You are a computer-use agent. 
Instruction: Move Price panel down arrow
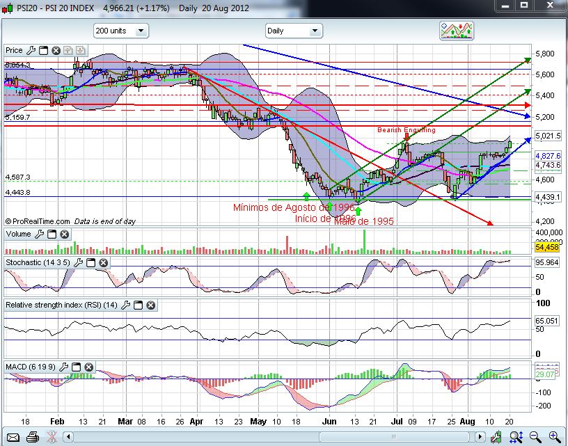81,51
